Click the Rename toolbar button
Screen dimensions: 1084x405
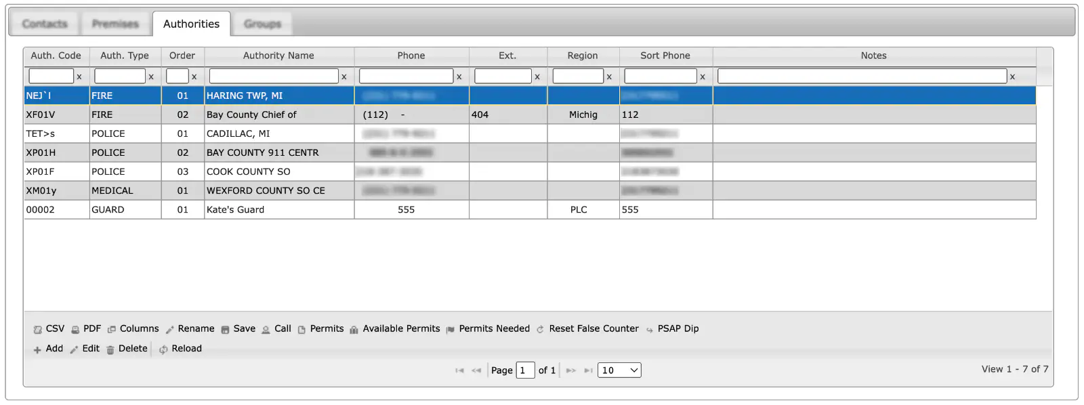click(190, 328)
